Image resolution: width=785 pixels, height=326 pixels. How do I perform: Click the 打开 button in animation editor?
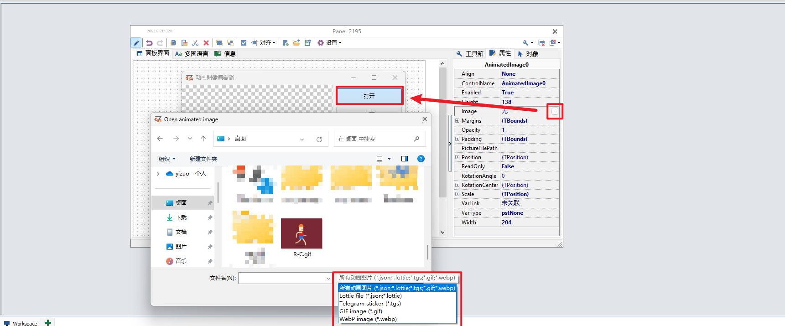point(369,96)
